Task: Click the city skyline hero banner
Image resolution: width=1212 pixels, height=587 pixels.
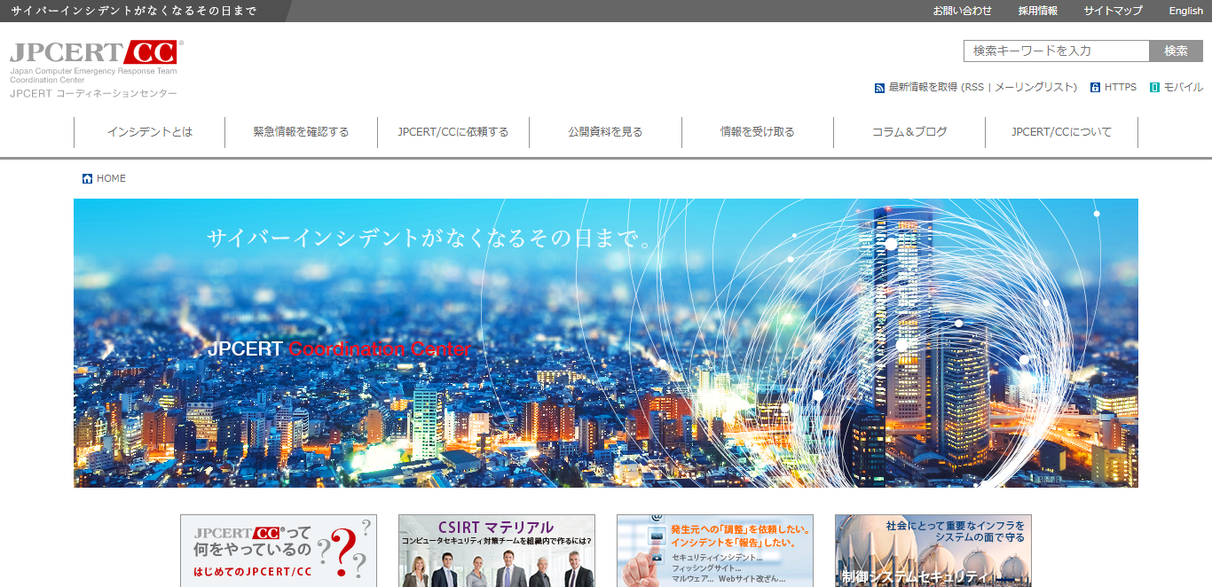Action: coord(606,343)
